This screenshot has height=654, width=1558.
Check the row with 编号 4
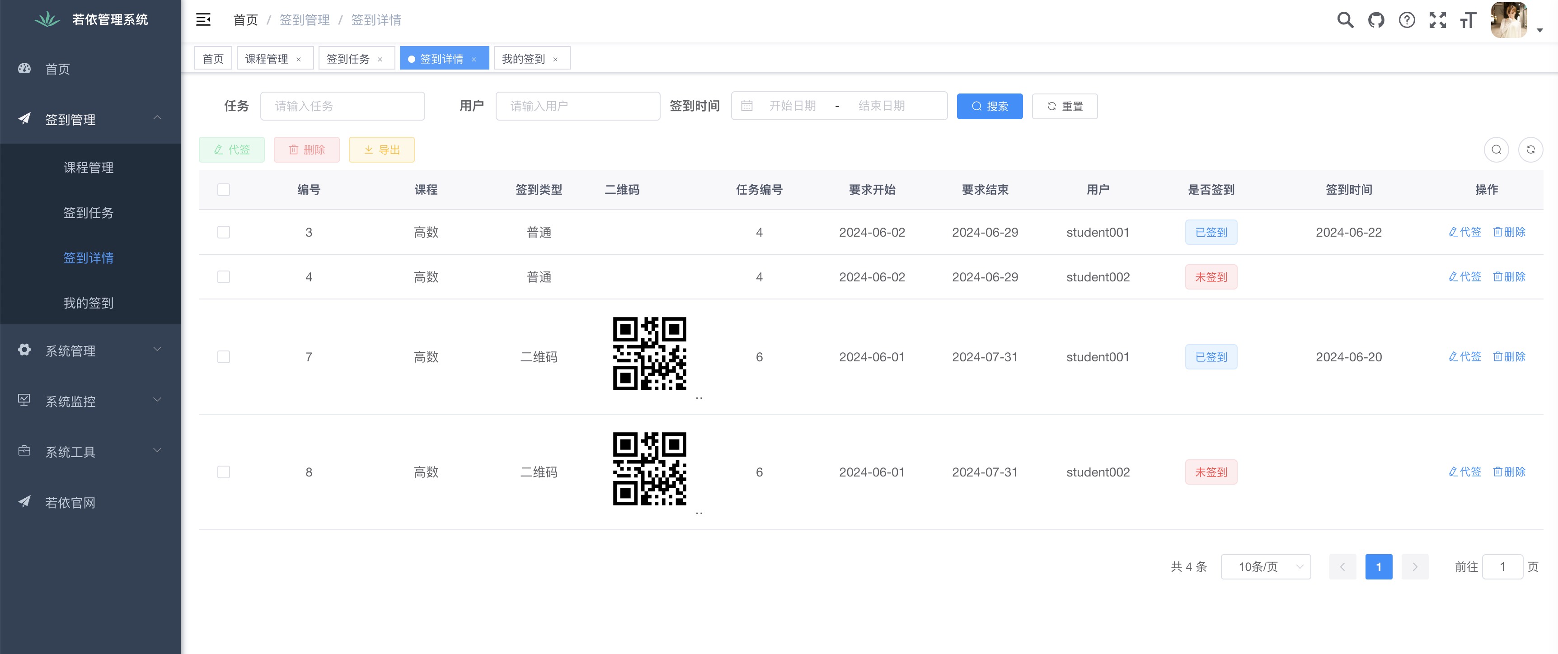pyautogui.click(x=224, y=277)
